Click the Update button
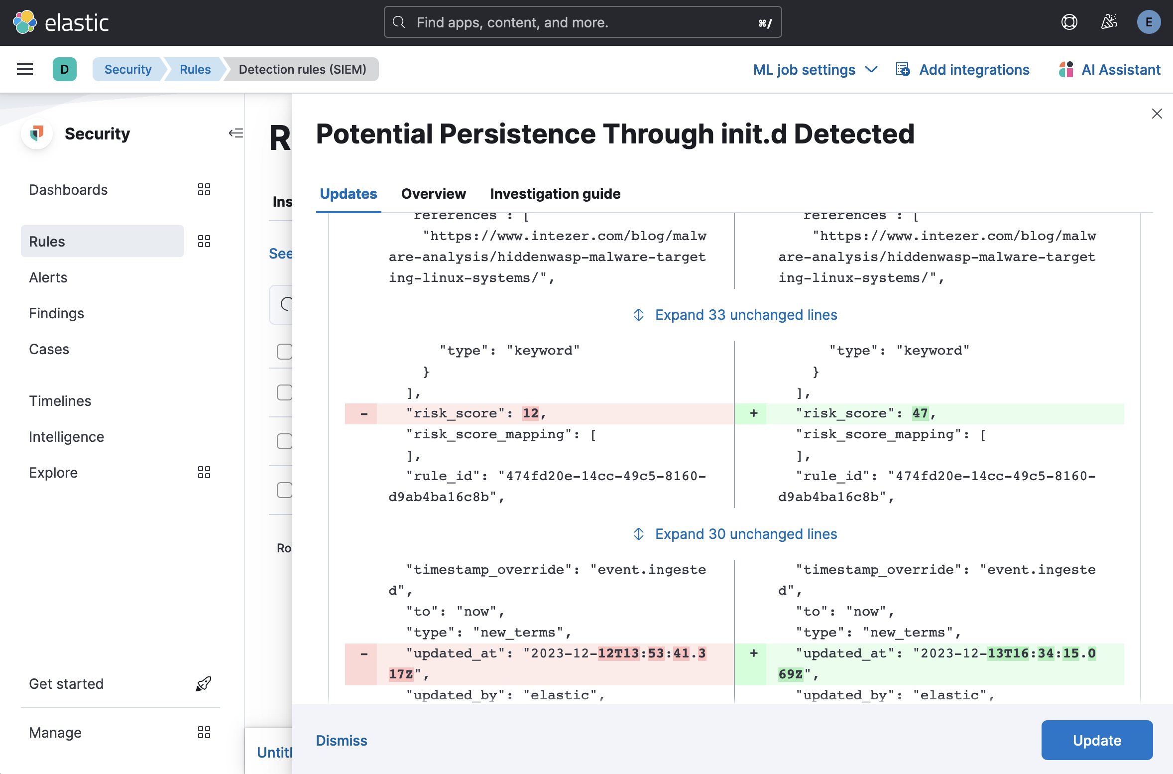Viewport: 1173px width, 774px height. 1097,740
